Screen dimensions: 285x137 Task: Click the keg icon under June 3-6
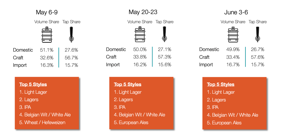[x=233, y=34]
